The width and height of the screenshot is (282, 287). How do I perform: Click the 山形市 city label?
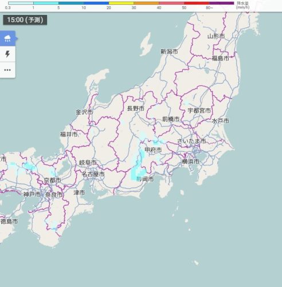216,36
